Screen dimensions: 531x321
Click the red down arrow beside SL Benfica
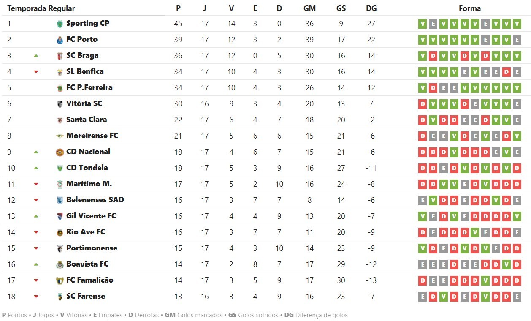pyautogui.click(x=36, y=72)
